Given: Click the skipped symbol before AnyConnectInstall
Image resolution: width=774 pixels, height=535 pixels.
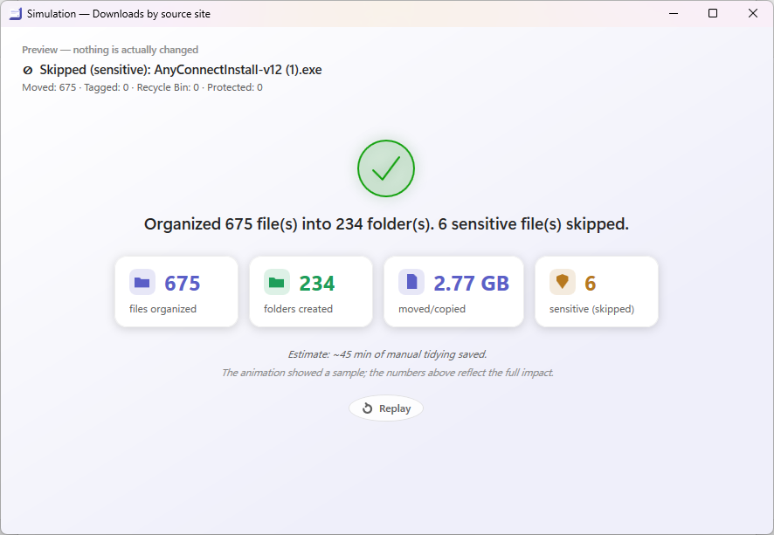Looking at the screenshot, I should pyautogui.click(x=28, y=71).
